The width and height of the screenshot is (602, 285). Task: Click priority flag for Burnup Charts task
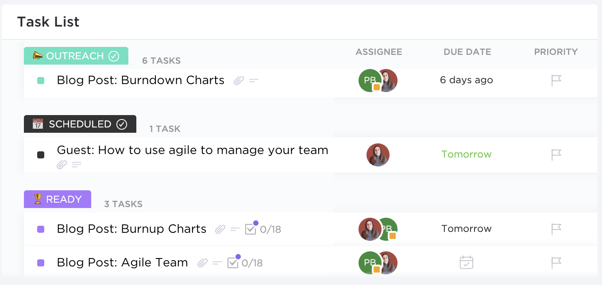click(556, 229)
